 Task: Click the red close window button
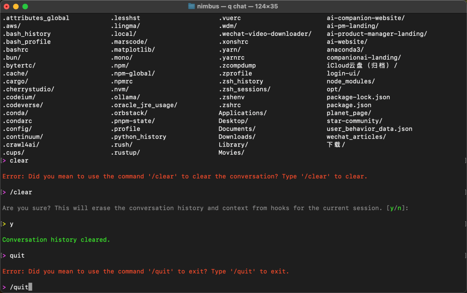pos(6,6)
